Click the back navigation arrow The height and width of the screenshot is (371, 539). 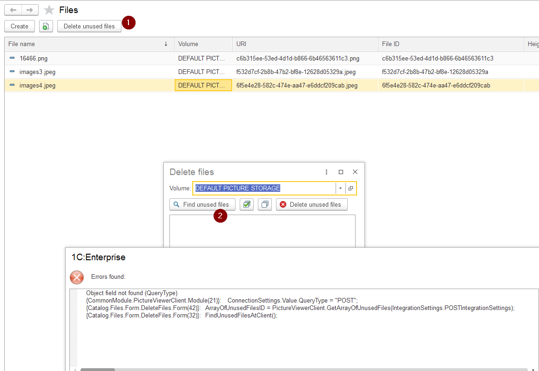13,9
